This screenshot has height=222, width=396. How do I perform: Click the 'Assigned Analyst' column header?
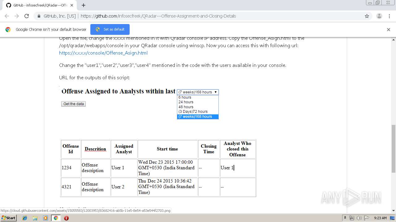click(124, 149)
